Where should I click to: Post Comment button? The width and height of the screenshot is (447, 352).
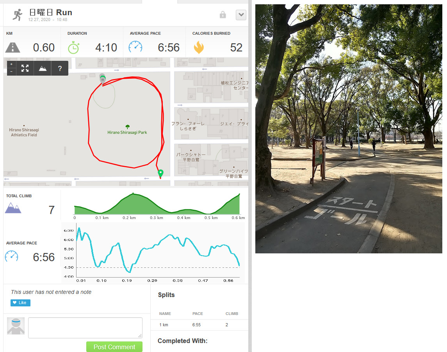point(114,347)
